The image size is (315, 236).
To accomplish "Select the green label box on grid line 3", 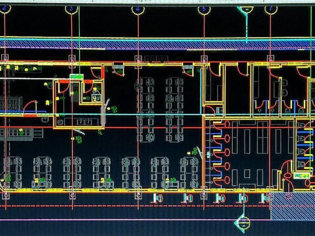I will (x=77, y=77).
